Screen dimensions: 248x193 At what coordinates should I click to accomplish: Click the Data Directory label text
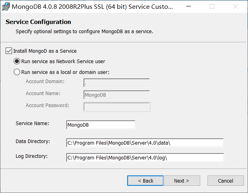[x=33, y=141]
